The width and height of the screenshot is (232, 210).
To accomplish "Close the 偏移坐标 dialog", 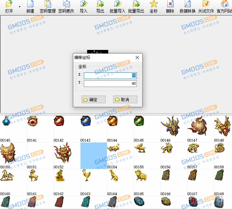I will point(137,58).
